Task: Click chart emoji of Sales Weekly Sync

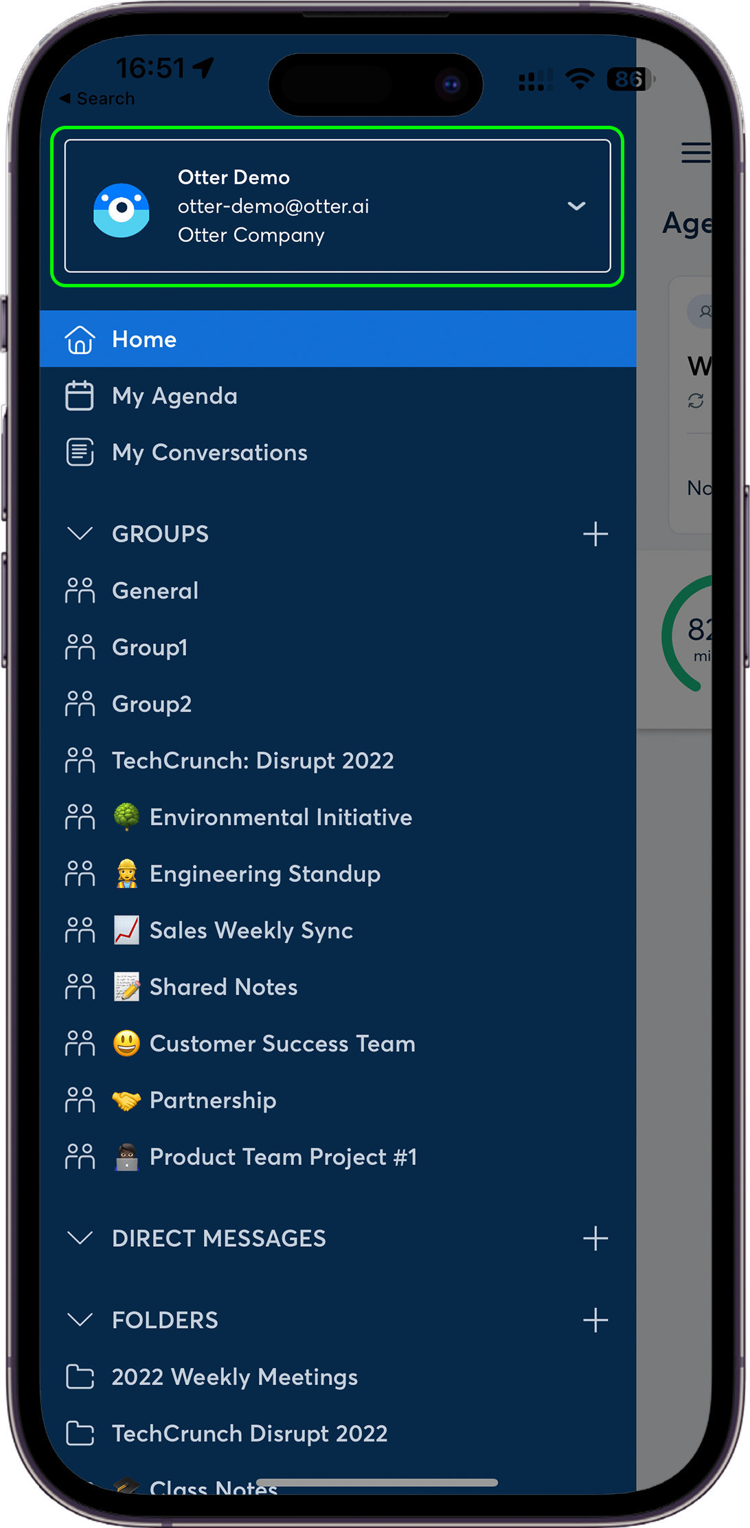Action: [x=126, y=930]
